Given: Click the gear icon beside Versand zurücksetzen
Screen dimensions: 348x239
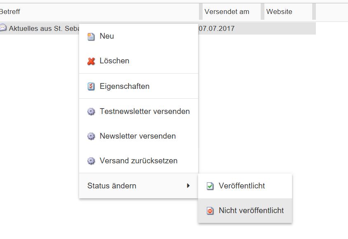Looking at the screenshot, I should pos(91,161).
